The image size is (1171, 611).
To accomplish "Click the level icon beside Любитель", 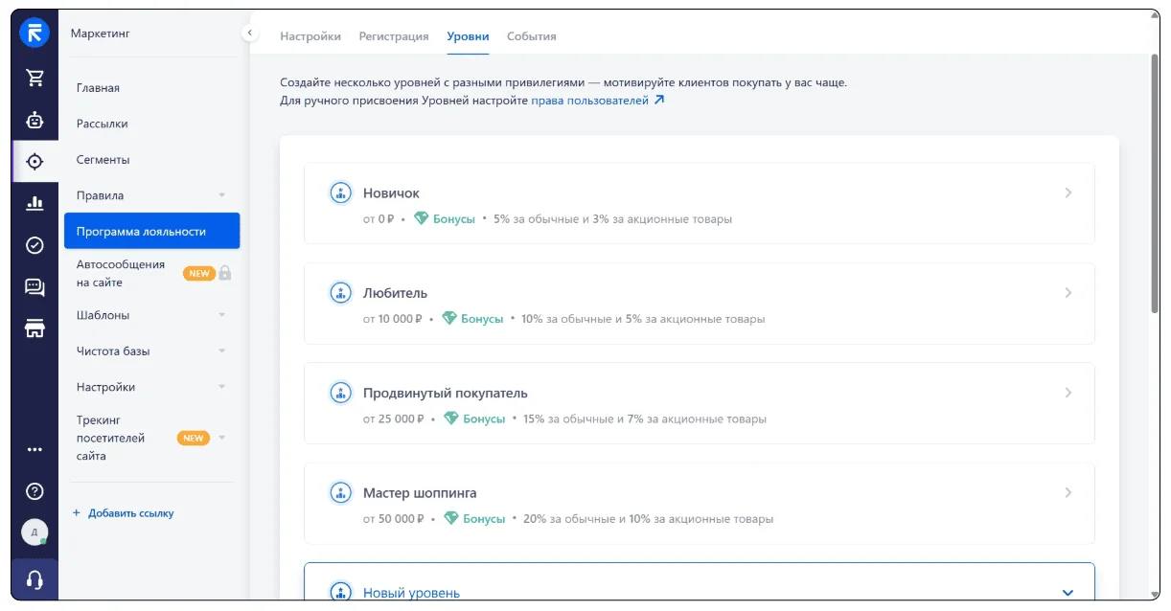I will pos(340,293).
